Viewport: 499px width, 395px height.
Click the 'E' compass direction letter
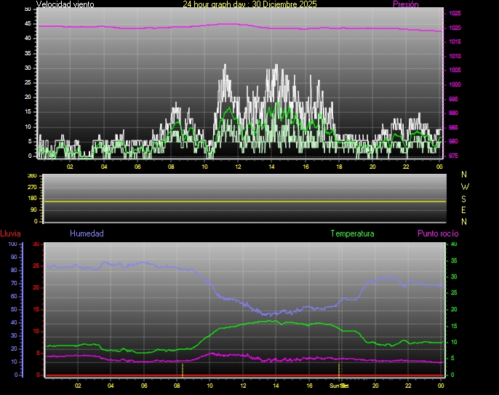pyautogui.click(x=465, y=210)
